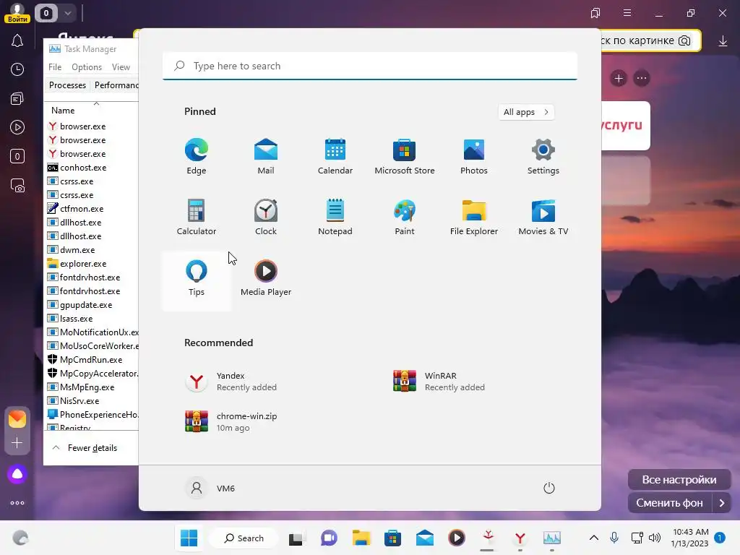This screenshot has height=555, width=740.
Task: Open Yandex browser history clock icon
Action: [x=17, y=69]
